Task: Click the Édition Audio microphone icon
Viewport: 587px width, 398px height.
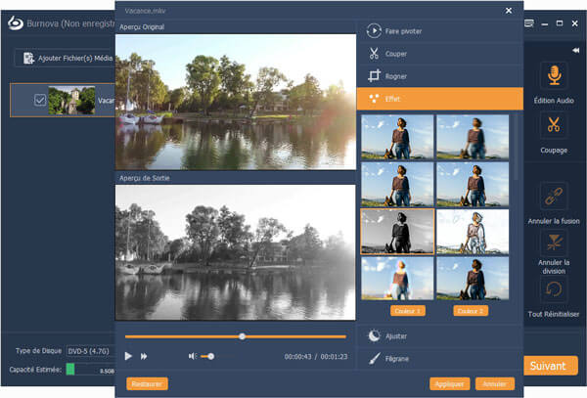Action: tap(554, 77)
